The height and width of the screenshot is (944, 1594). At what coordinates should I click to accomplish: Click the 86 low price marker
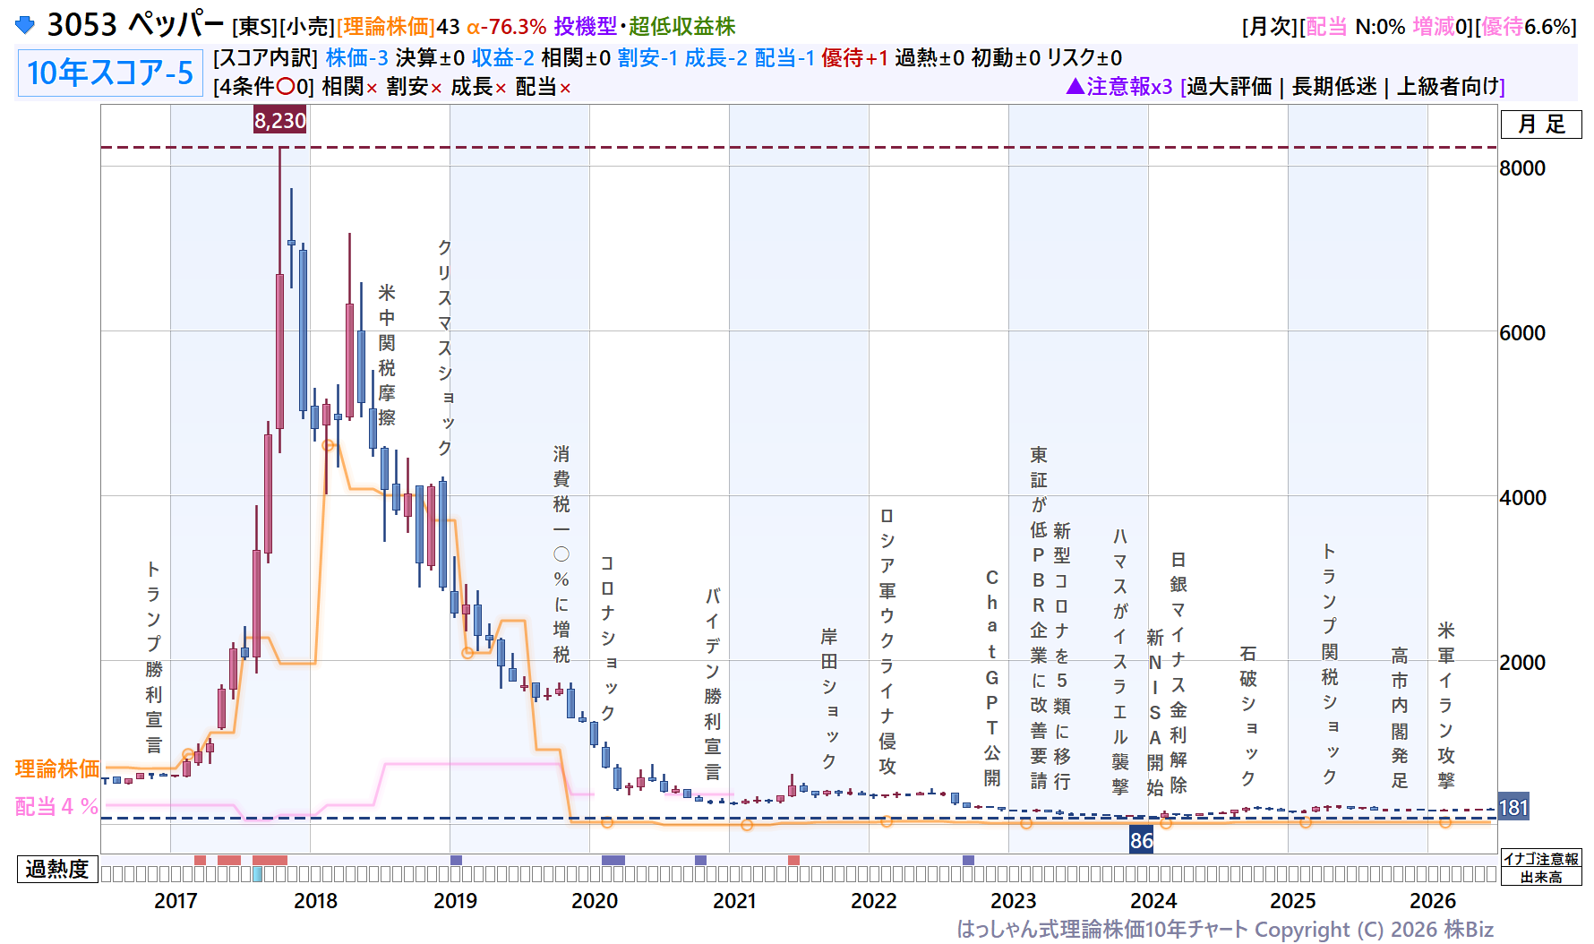[x=1141, y=840]
